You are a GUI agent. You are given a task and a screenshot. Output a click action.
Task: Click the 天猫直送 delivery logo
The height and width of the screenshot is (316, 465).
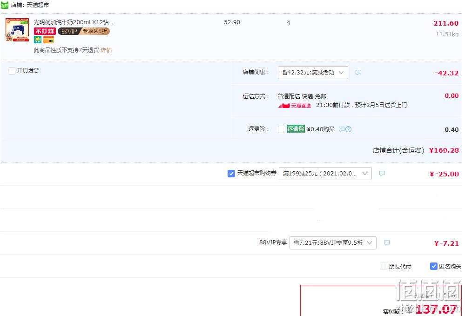(295, 106)
